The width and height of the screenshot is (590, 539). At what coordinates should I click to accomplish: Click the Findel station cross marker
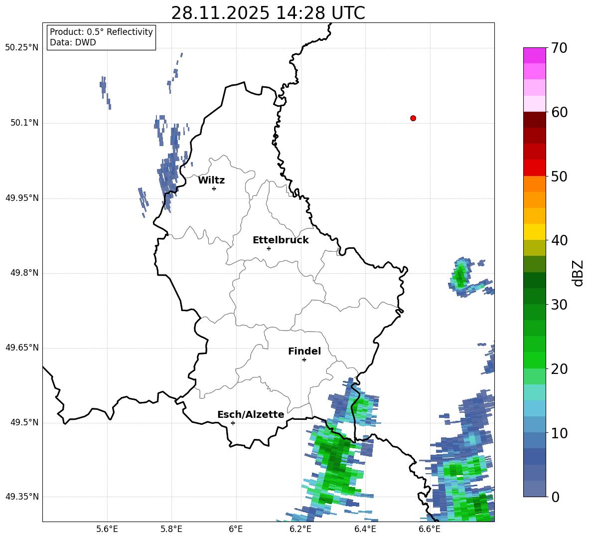(304, 360)
